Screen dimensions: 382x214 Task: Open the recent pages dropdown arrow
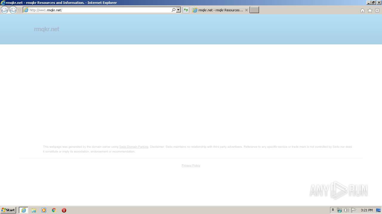pyautogui.click(x=19, y=10)
